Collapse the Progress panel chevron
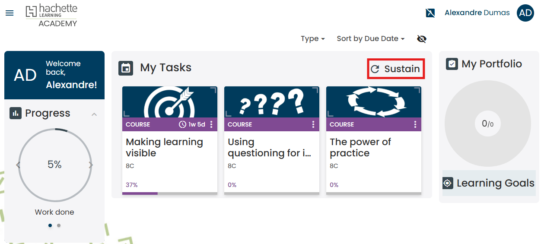541x244 pixels. pos(94,114)
